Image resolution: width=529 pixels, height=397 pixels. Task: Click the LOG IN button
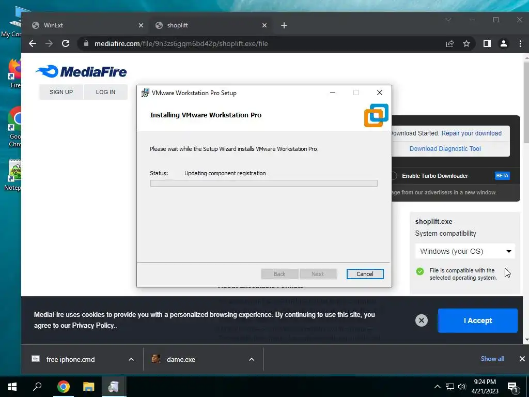105,92
